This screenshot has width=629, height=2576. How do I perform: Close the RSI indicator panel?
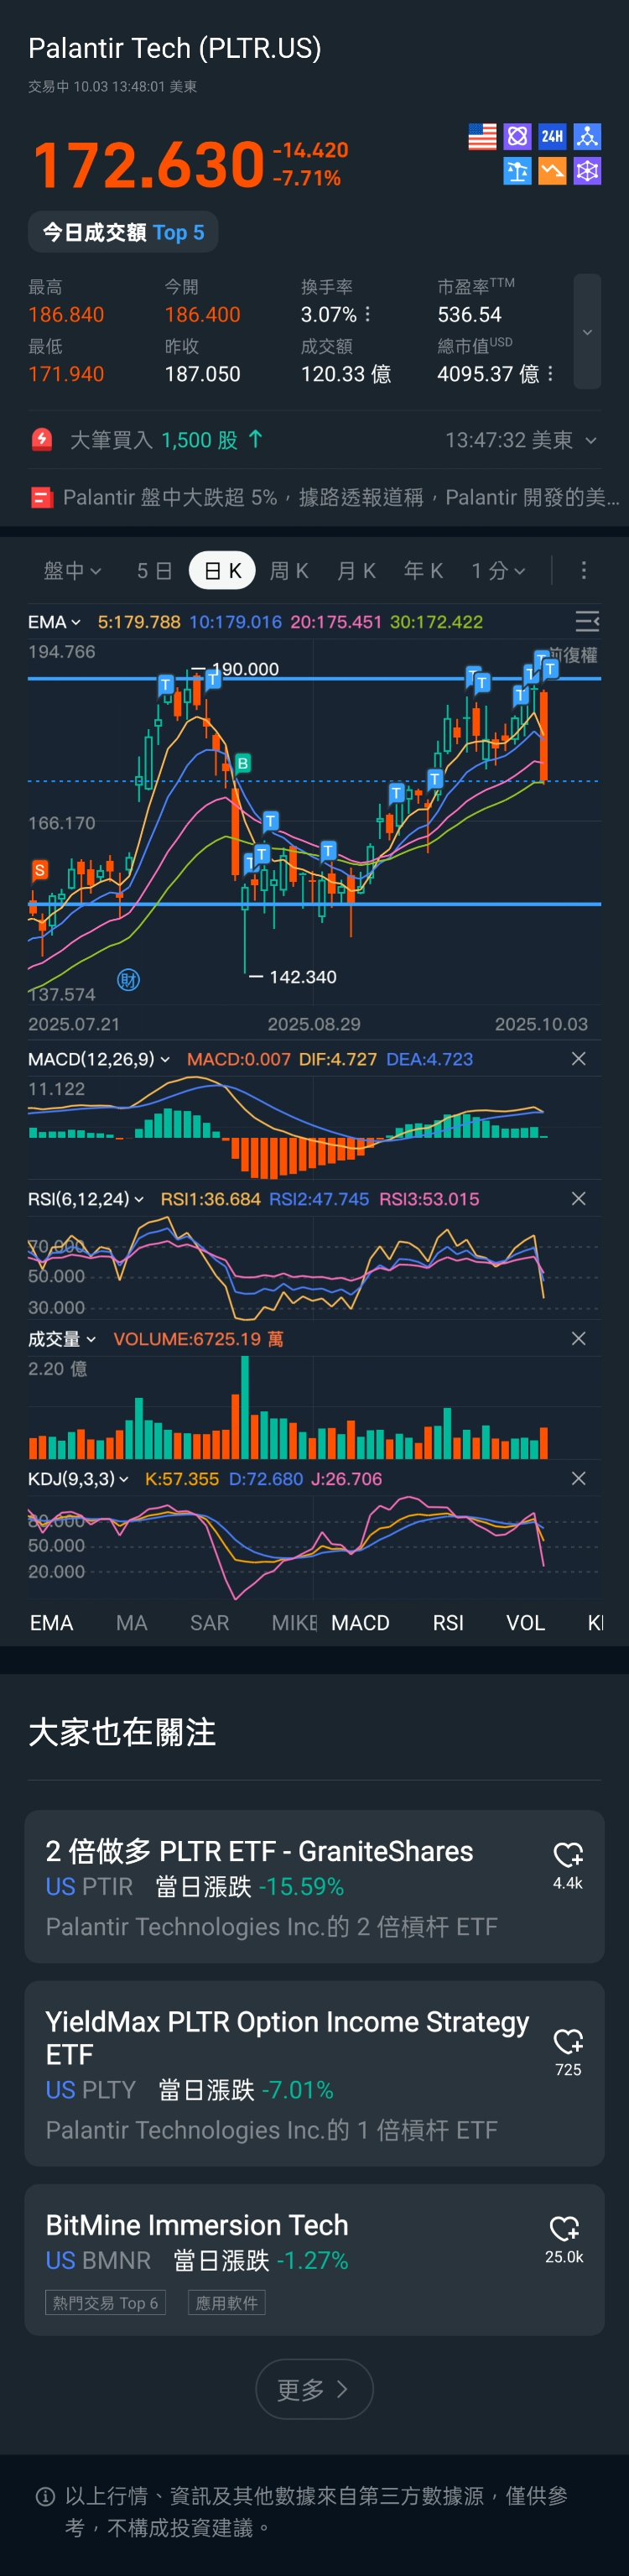coord(578,1199)
